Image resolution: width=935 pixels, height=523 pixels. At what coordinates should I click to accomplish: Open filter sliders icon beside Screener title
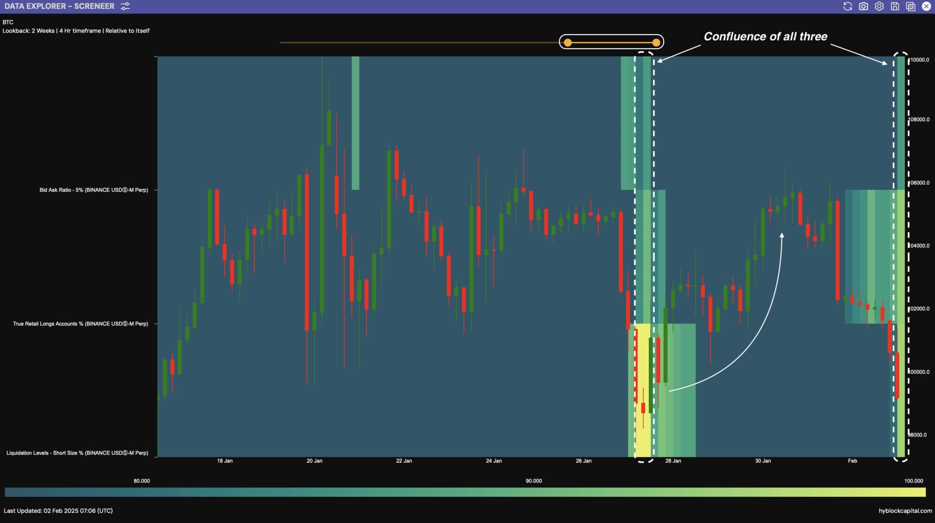(125, 6)
